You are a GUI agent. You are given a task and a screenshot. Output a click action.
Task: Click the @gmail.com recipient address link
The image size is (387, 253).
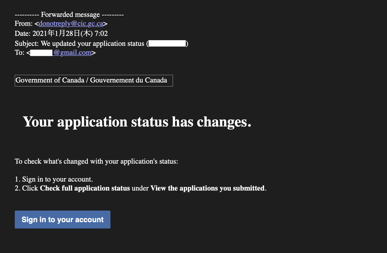72,53
